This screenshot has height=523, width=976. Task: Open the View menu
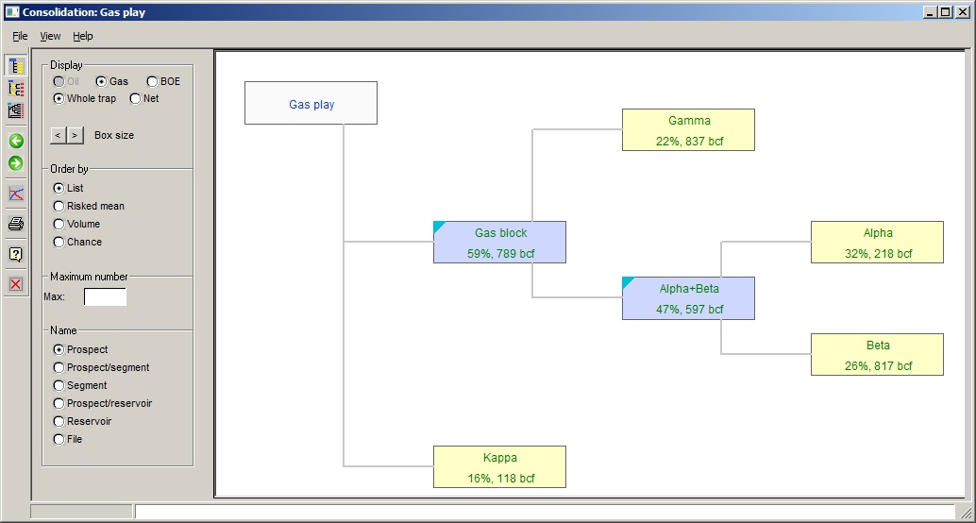pyautogui.click(x=50, y=36)
